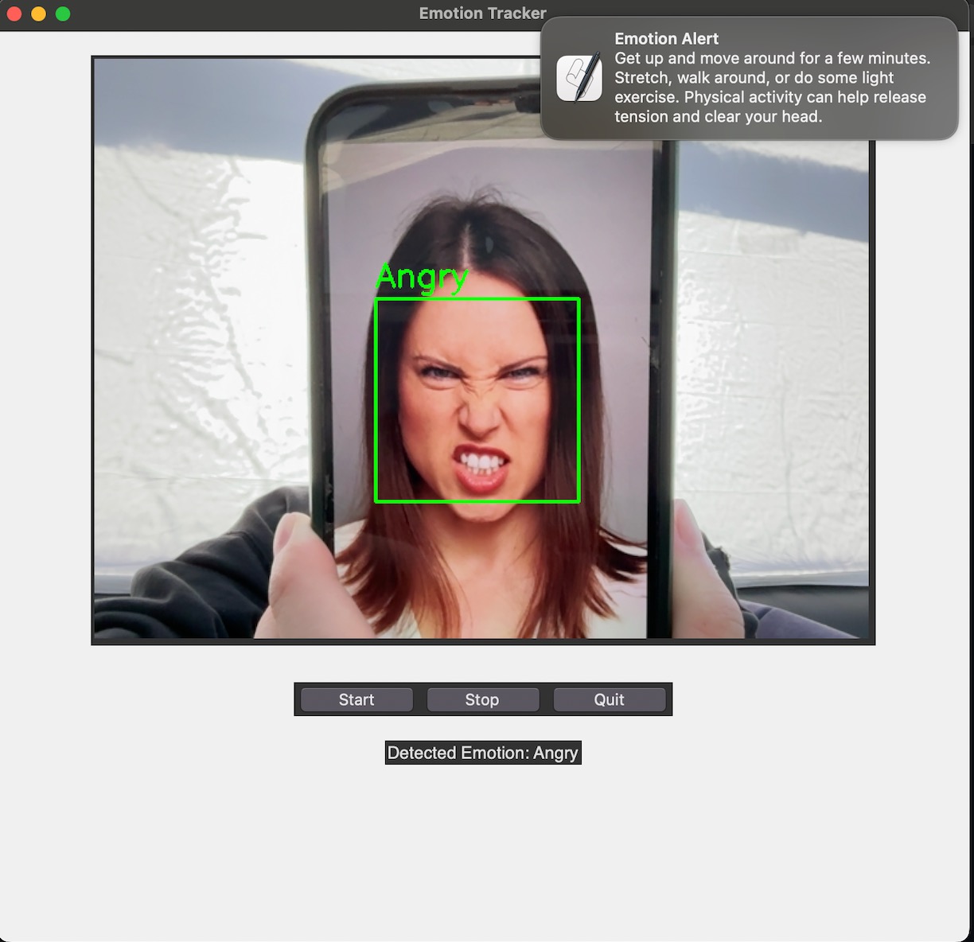This screenshot has width=974, height=942.
Task: Stop the emotion tracking
Action: tap(482, 699)
